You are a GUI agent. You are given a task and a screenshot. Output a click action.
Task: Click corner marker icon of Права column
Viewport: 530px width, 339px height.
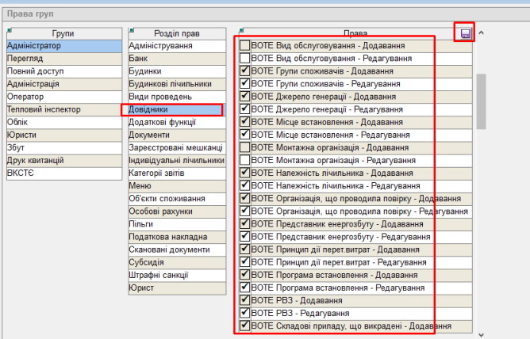[x=240, y=30]
